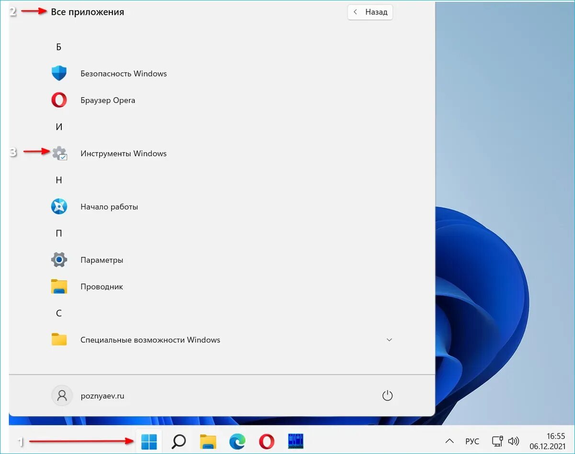Click the Назад back button
This screenshot has width=575, height=454.
pyautogui.click(x=370, y=12)
